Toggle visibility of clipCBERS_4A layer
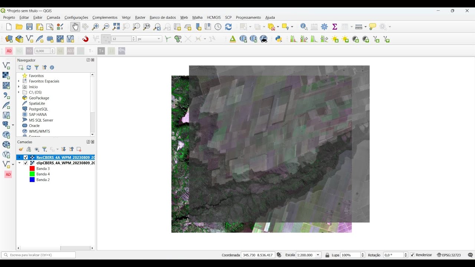 (x=26, y=163)
